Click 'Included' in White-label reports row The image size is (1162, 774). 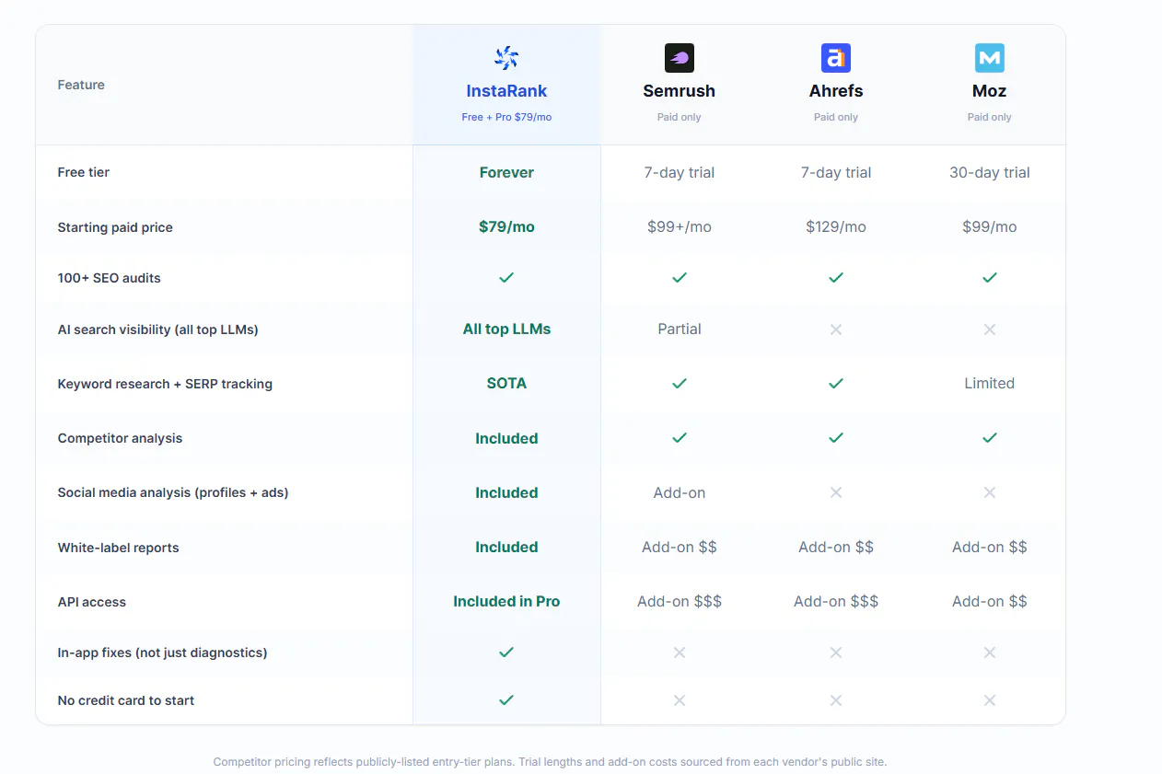click(506, 547)
